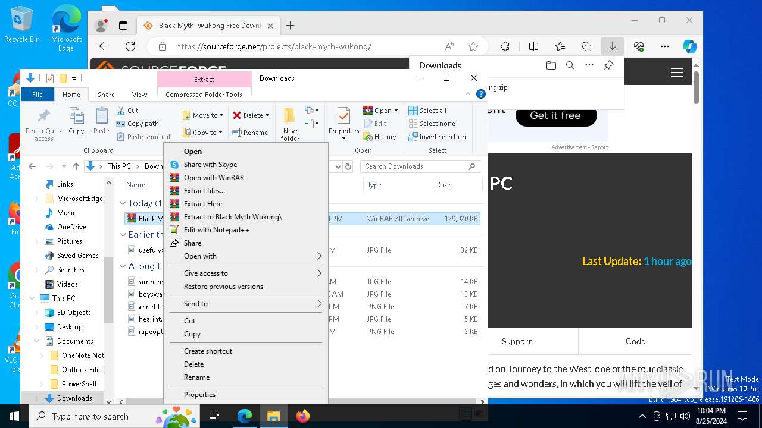The width and height of the screenshot is (762, 428).
Task: Click Firefox icon in taskbar
Action: tap(303, 416)
